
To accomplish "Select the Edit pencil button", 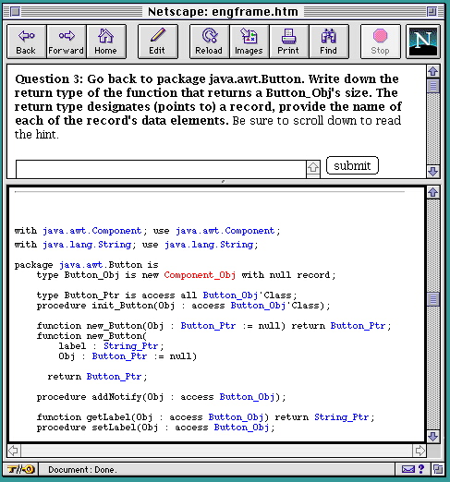I will point(158,42).
